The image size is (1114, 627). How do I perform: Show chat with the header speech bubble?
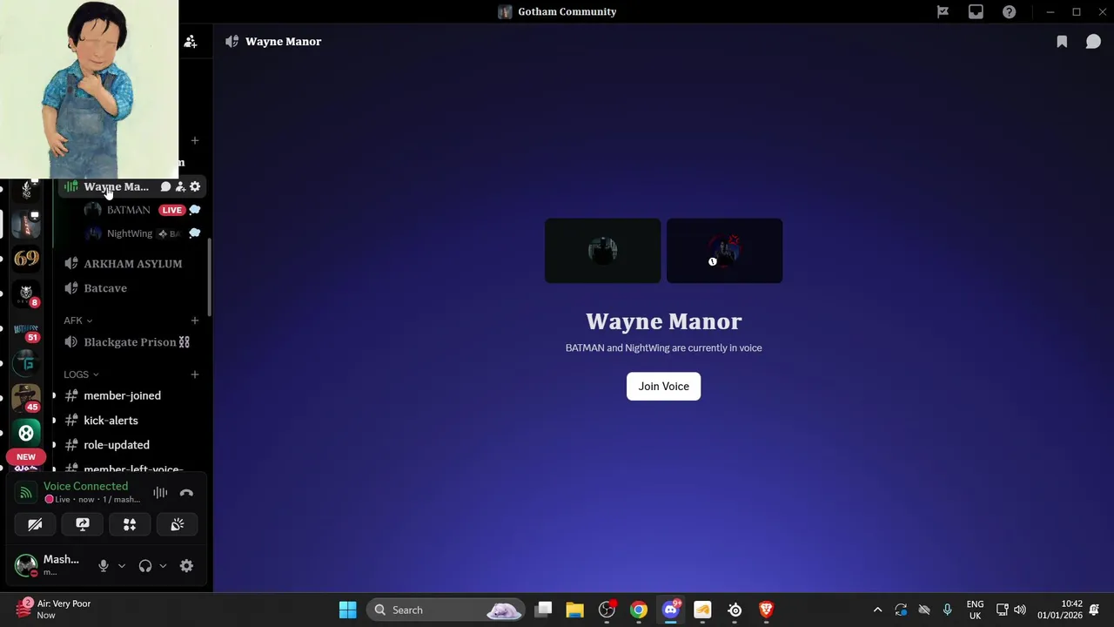1093,42
